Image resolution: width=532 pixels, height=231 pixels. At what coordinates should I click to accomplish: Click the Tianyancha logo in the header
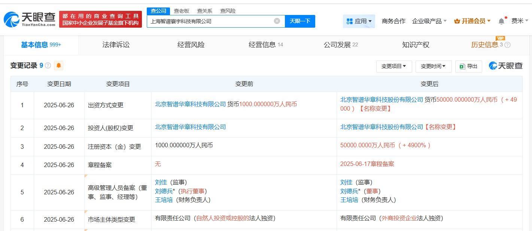coord(30,19)
